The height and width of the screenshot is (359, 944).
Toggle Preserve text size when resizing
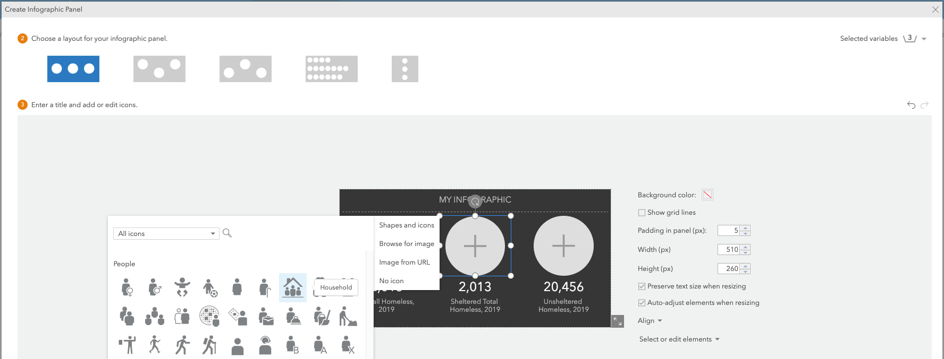coord(642,286)
